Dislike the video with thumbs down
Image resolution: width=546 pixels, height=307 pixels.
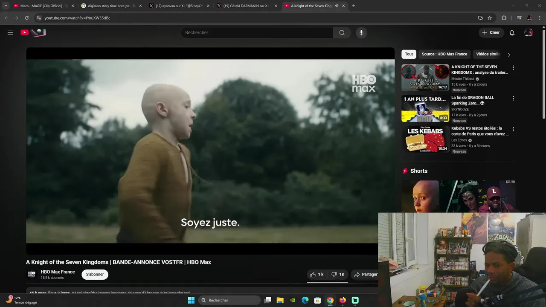tap(338, 275)
